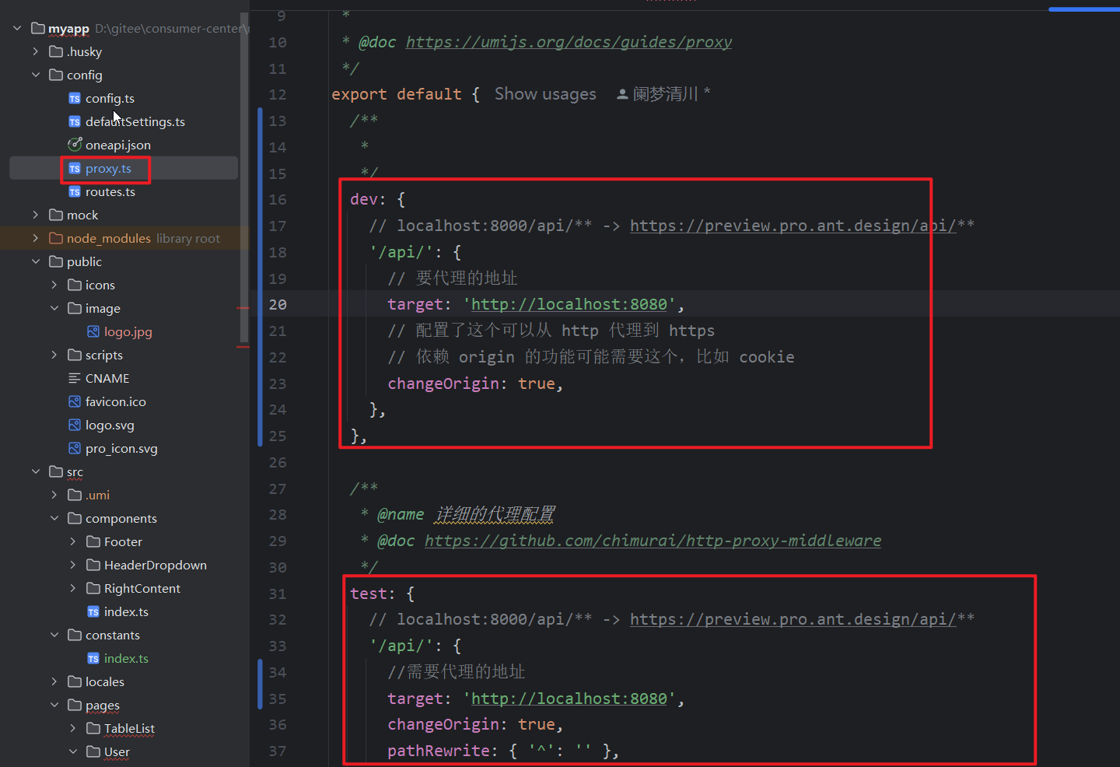Collapse the components folder
This screenshot has width=1120, height=767.
(54, 519)
